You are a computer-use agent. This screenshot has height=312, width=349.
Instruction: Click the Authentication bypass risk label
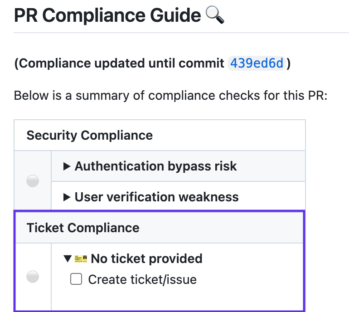[155, 166]
